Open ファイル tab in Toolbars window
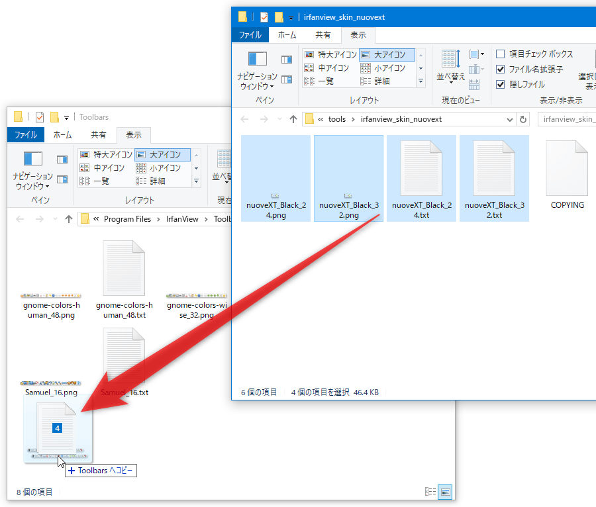 coord(25,135)
